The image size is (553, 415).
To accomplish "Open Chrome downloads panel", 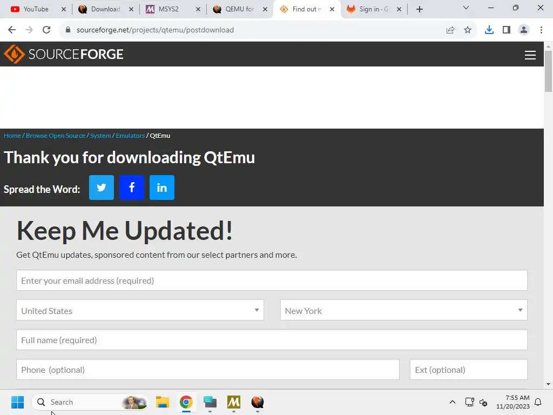I will pyautogui.click(x=489, y=30).
